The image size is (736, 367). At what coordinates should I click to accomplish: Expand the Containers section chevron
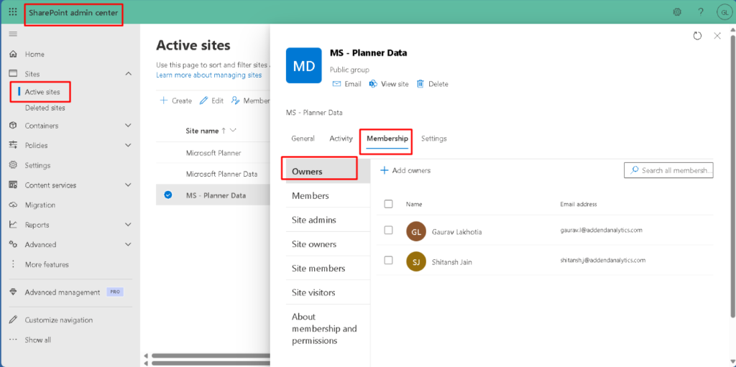[128, 126]
